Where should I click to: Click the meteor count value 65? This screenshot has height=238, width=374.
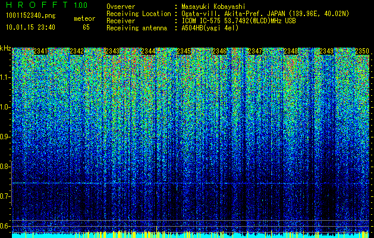click(x=86, y=27)
